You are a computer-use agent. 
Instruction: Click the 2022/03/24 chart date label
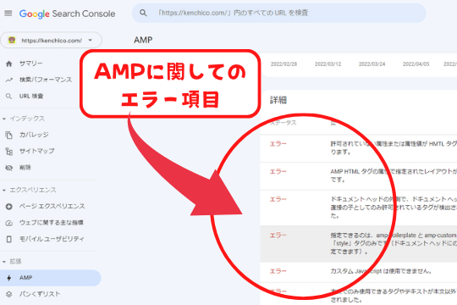372,64
